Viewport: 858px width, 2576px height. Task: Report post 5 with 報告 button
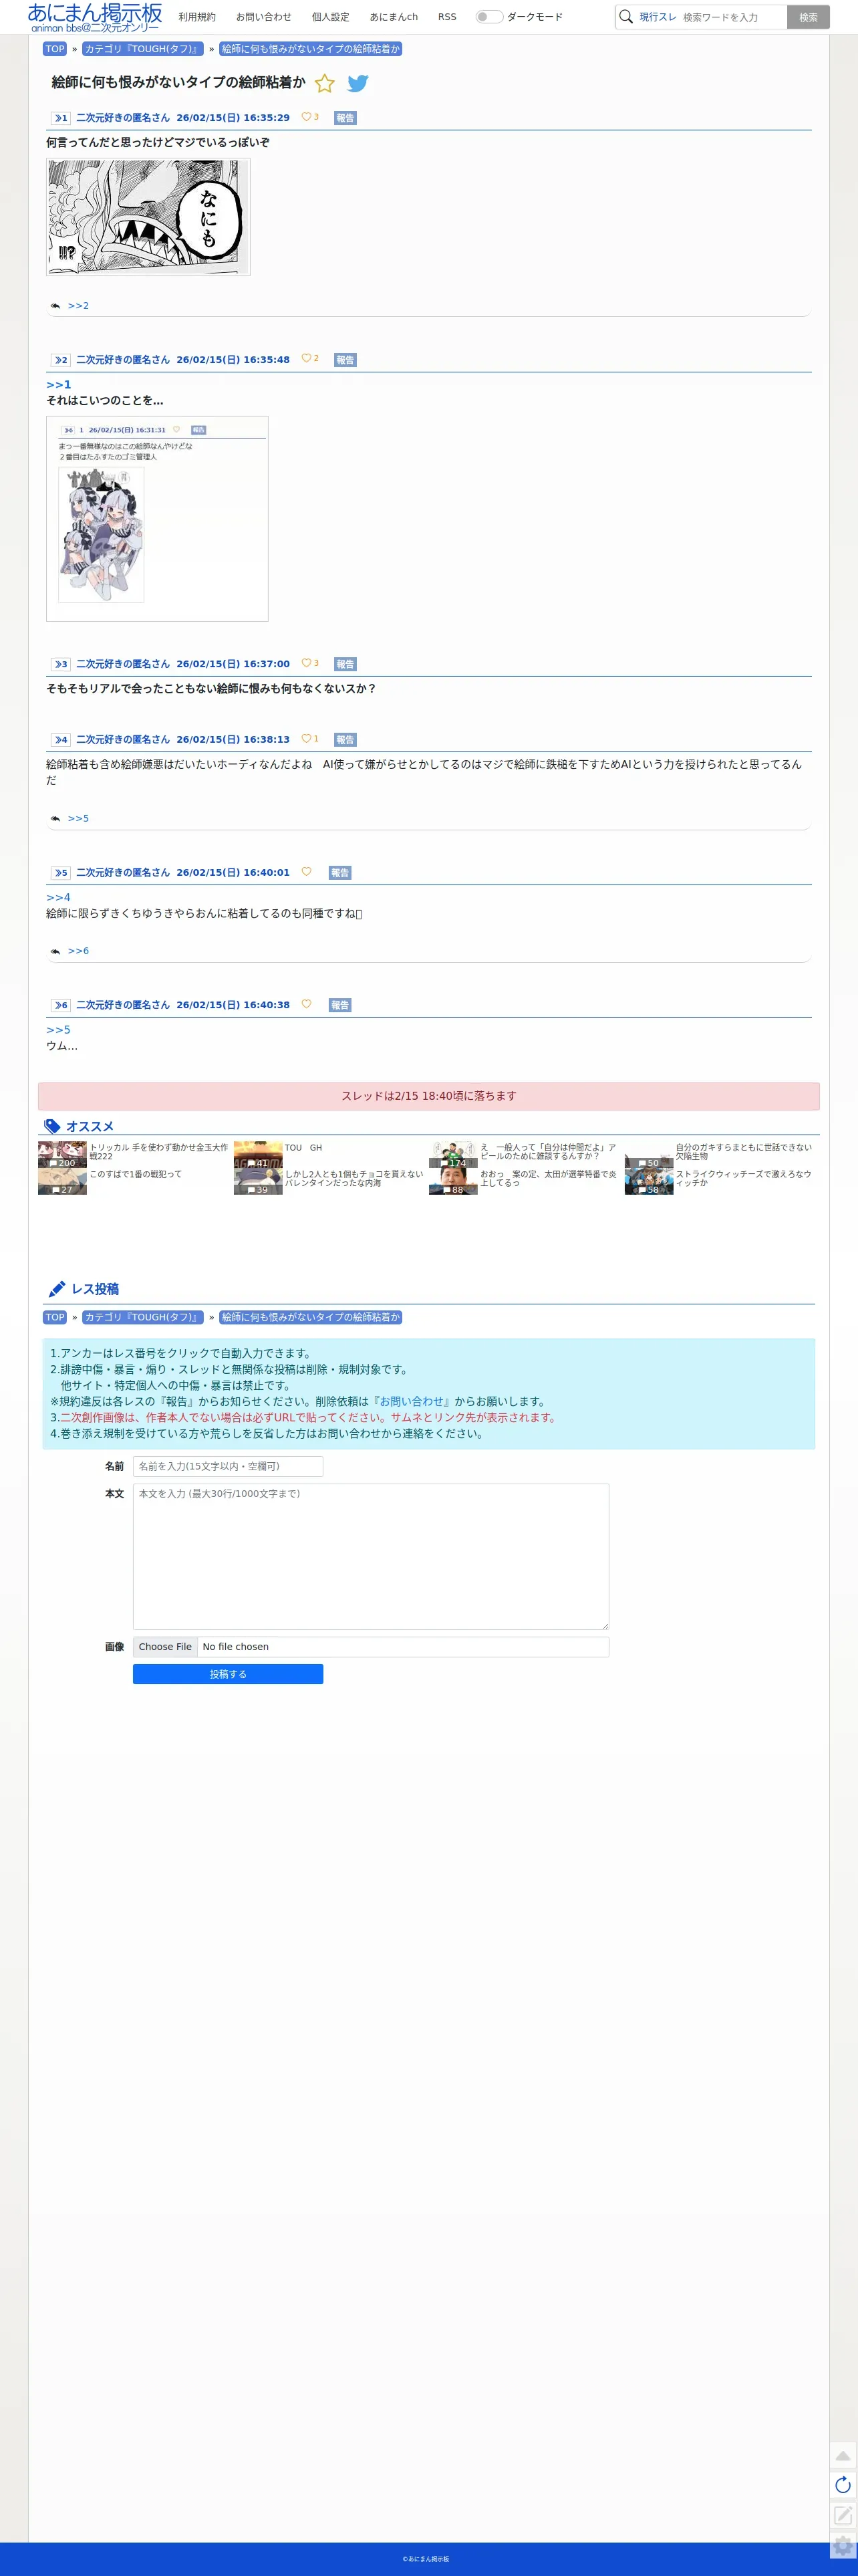pyautogui.click(x=340, y=873)
